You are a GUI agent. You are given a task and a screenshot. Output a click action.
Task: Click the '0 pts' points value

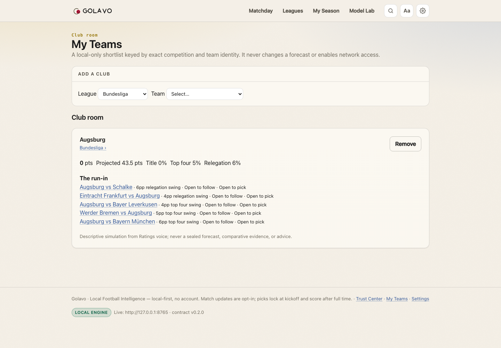(x=86, y=163)
